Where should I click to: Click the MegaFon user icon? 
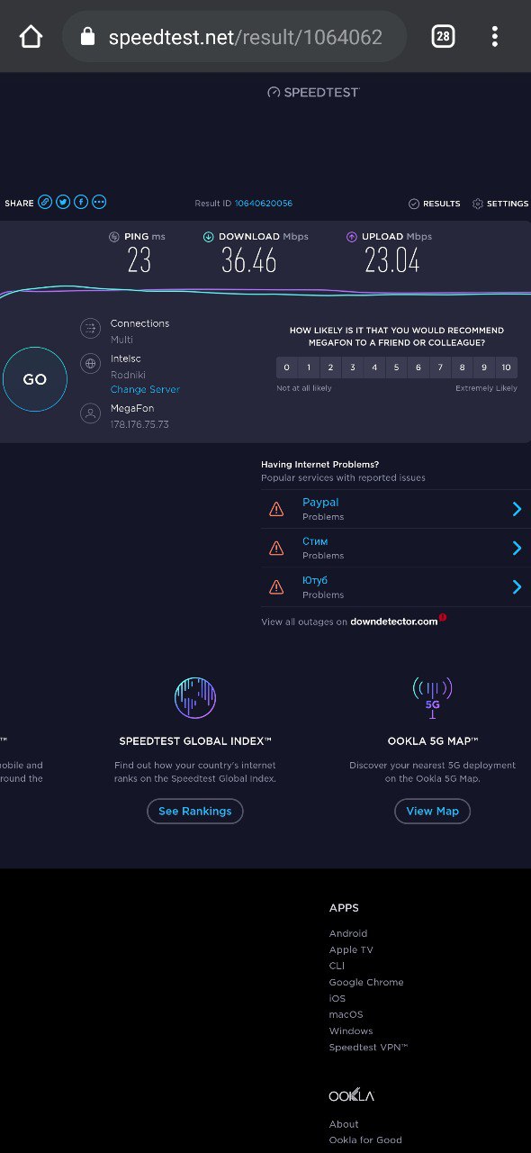[90, 413]
